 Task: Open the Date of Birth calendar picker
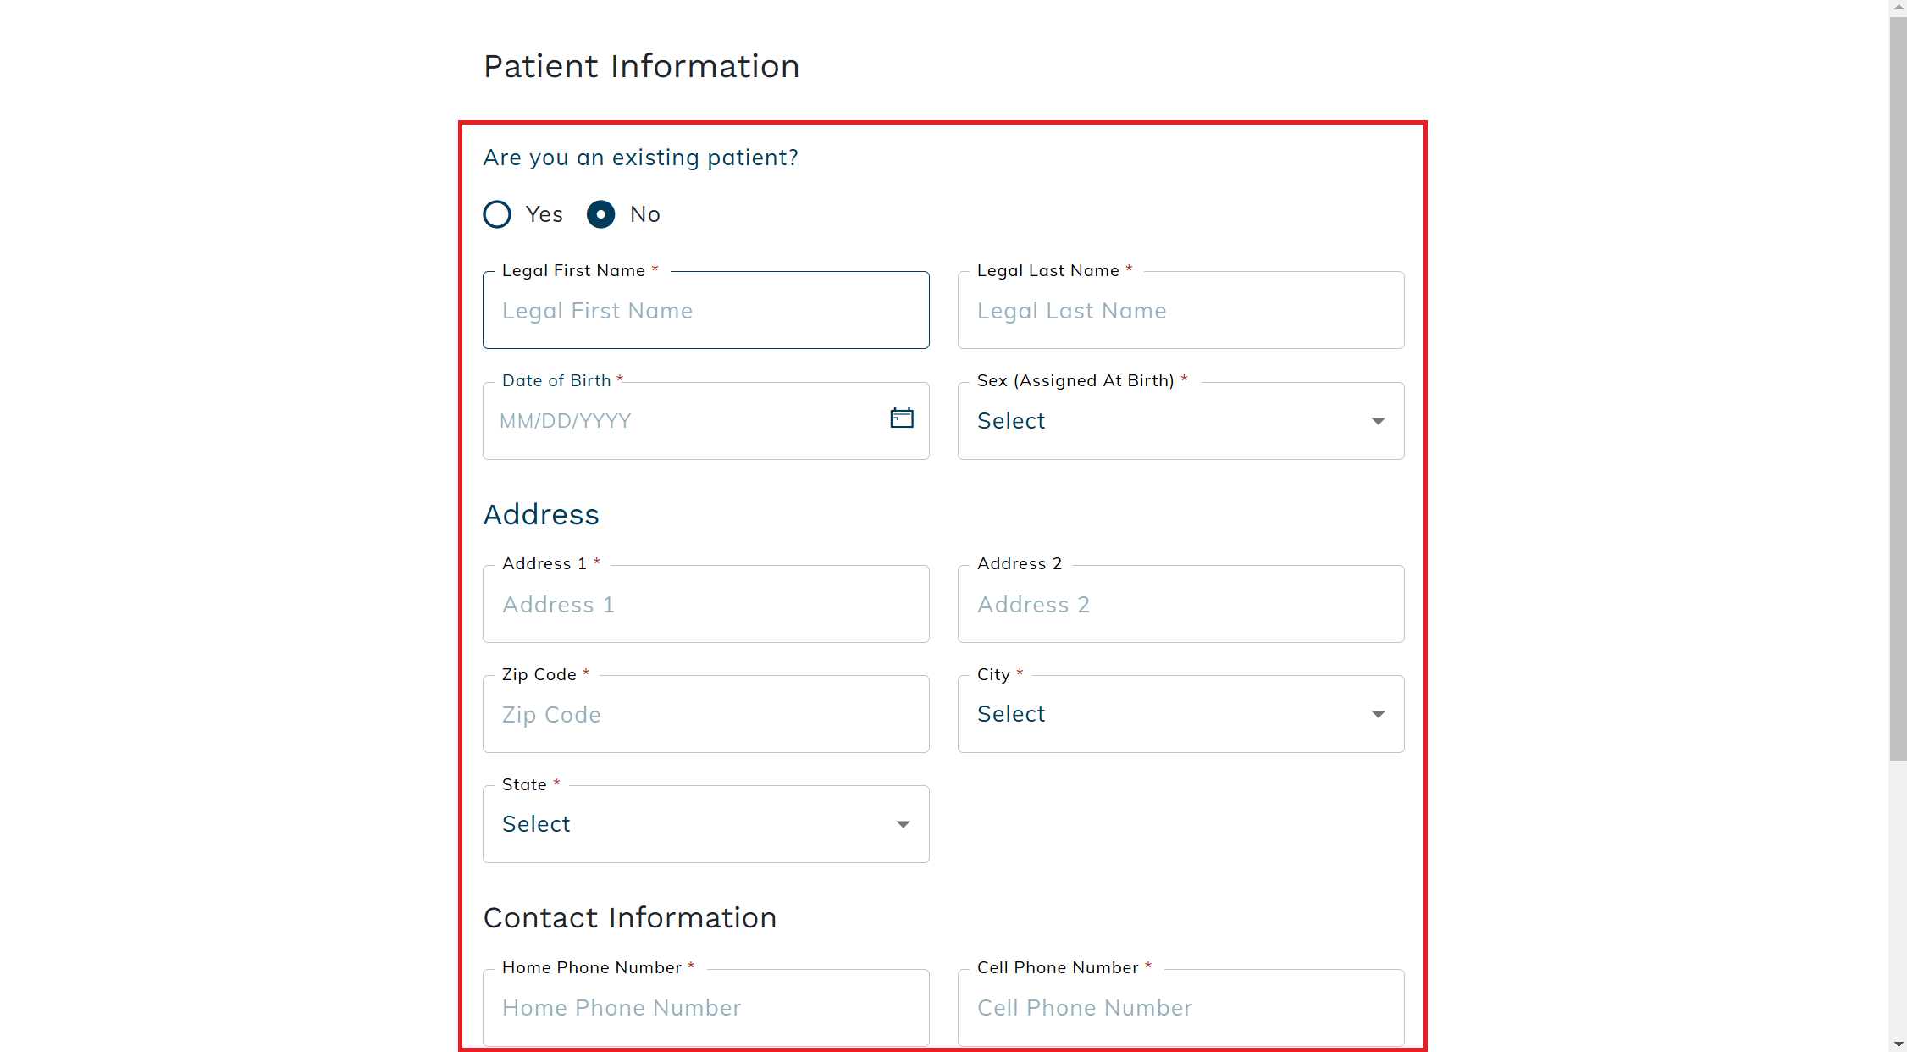point(902,418)
